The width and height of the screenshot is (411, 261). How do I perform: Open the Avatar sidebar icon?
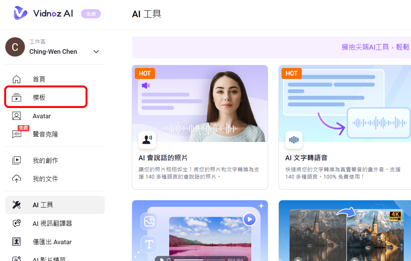tap(16, 116)
